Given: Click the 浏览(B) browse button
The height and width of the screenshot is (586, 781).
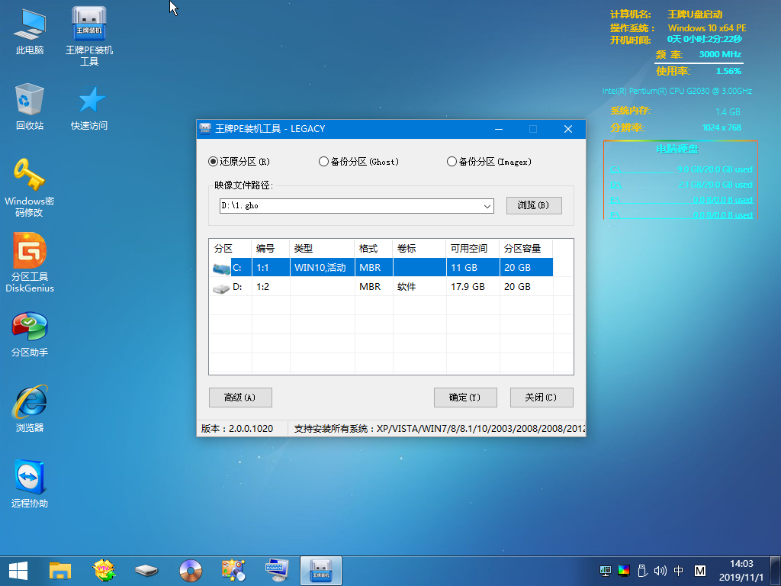Looking at the screenshot, I should (534, 205).
